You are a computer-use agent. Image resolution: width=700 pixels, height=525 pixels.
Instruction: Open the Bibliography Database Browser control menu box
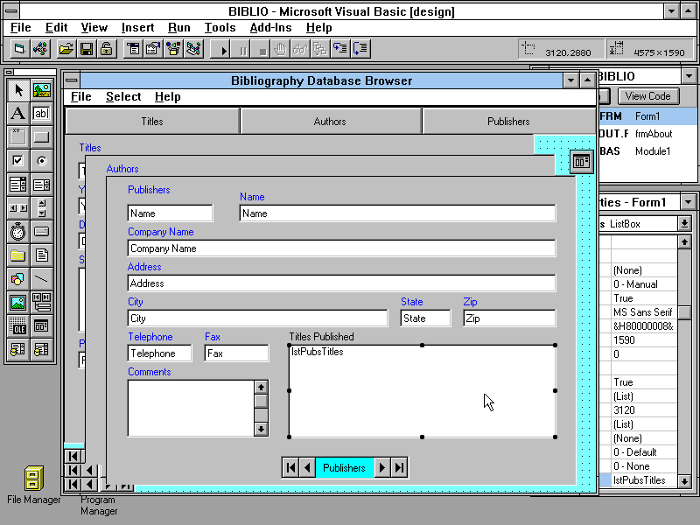72,80
